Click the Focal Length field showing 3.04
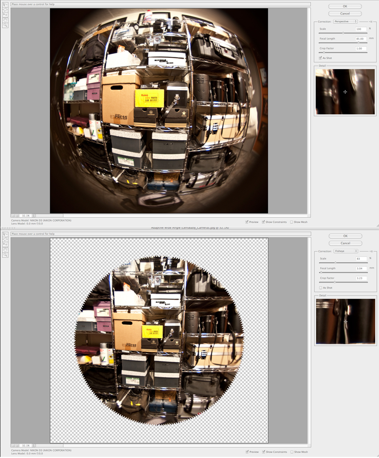This screenshot has height=458, width=379. tap(361, 268)
